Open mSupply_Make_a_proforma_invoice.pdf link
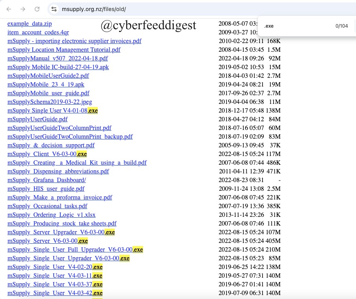356x299 pixels. pyautogui.click(x=60, y=197)
